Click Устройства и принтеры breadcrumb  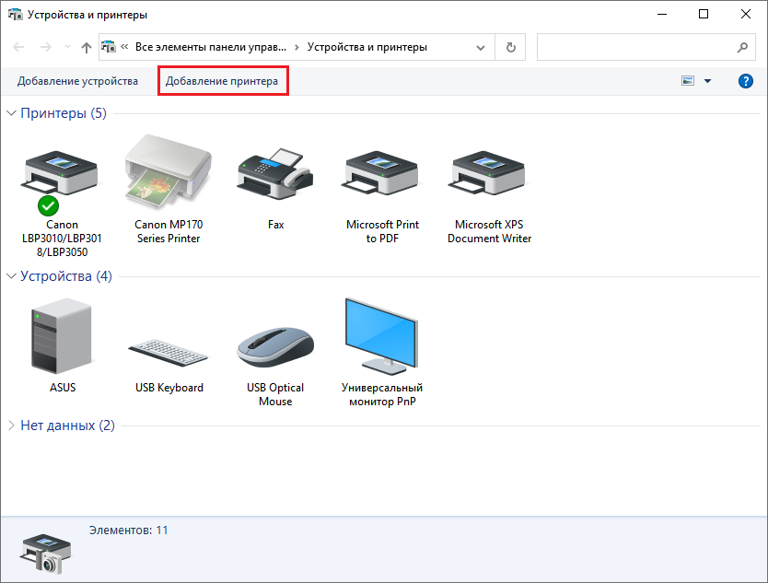367,47
